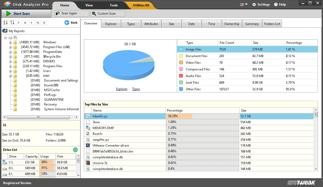Open Help using the question mark icon
This screenshot has width=323, height=187.
pyautogui.click(x=276, y=4)
